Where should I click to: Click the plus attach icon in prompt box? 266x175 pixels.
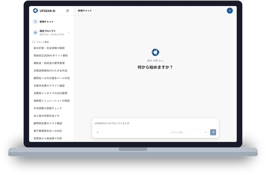coord(98,132)
